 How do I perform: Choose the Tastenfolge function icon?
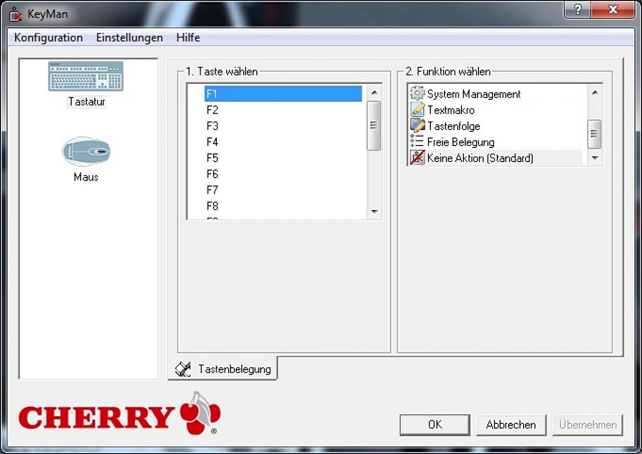click(417, 126)
